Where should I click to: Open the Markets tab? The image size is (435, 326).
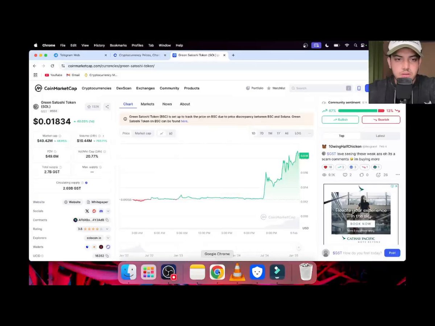(x=147, y=104)
